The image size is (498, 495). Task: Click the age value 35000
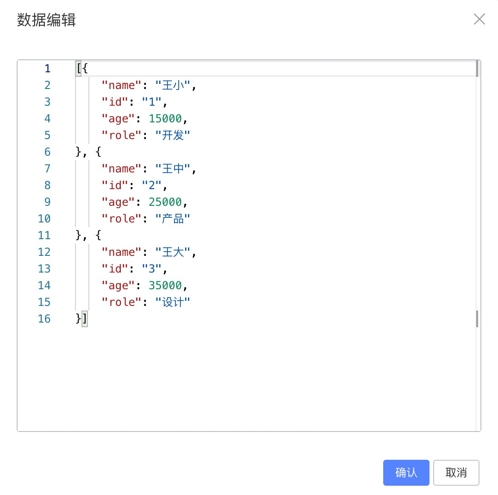[165, 286]
